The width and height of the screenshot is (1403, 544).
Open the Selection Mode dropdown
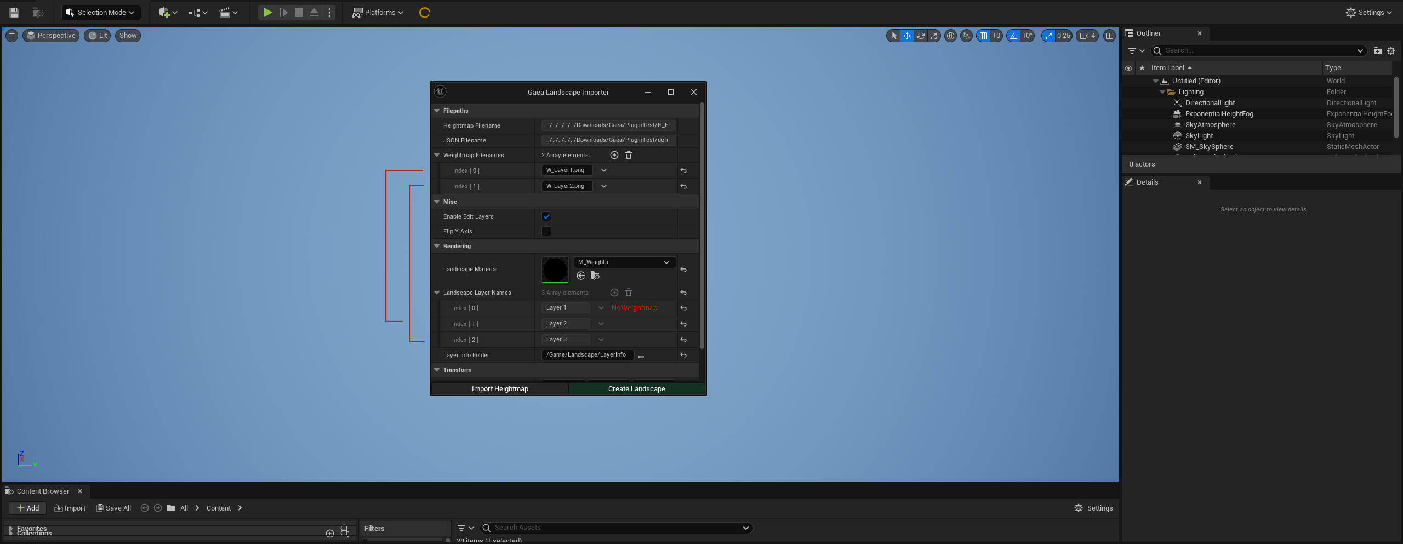click(101, 12)
